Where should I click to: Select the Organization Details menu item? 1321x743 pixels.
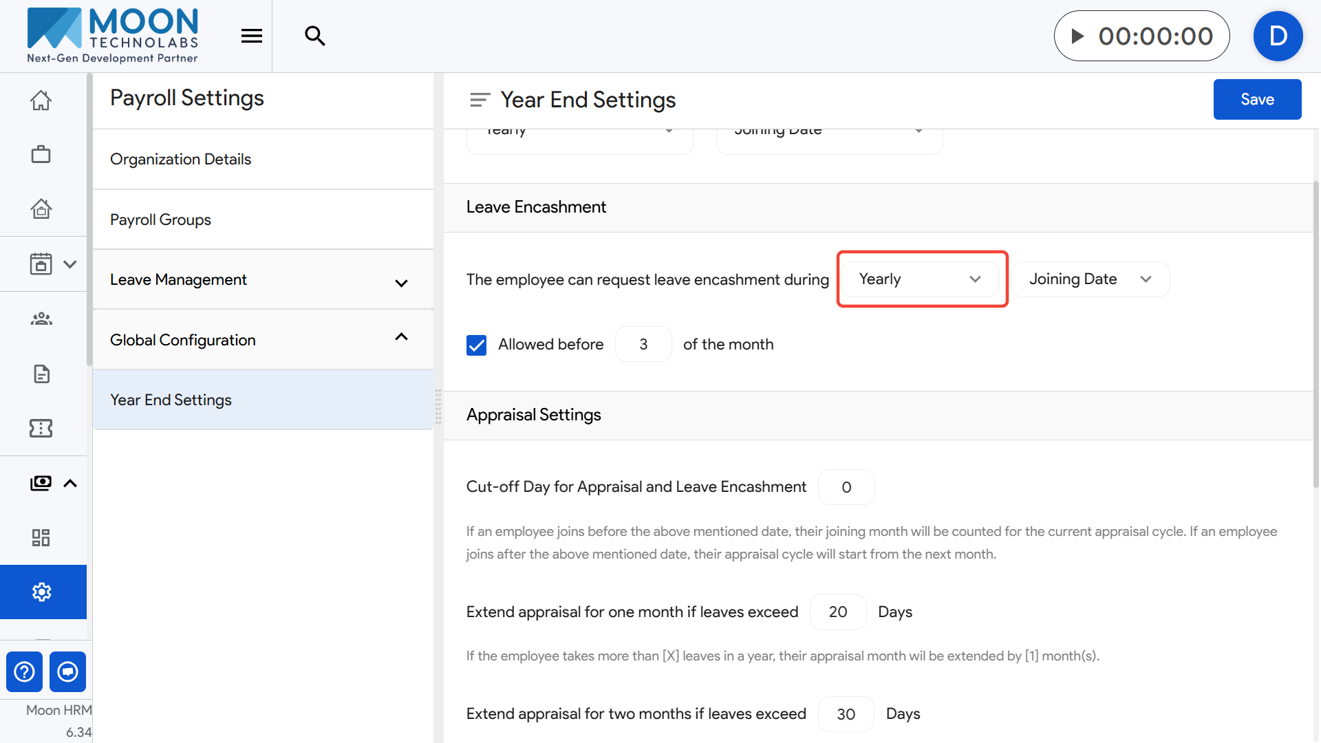181,159
